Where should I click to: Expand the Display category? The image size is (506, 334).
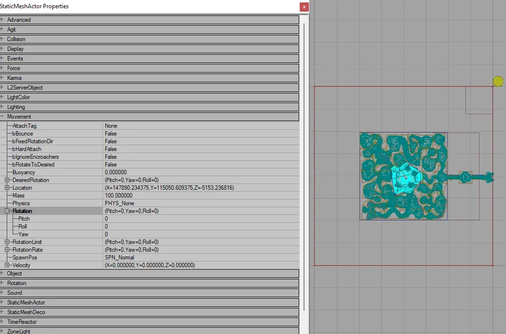pos(2,48)
